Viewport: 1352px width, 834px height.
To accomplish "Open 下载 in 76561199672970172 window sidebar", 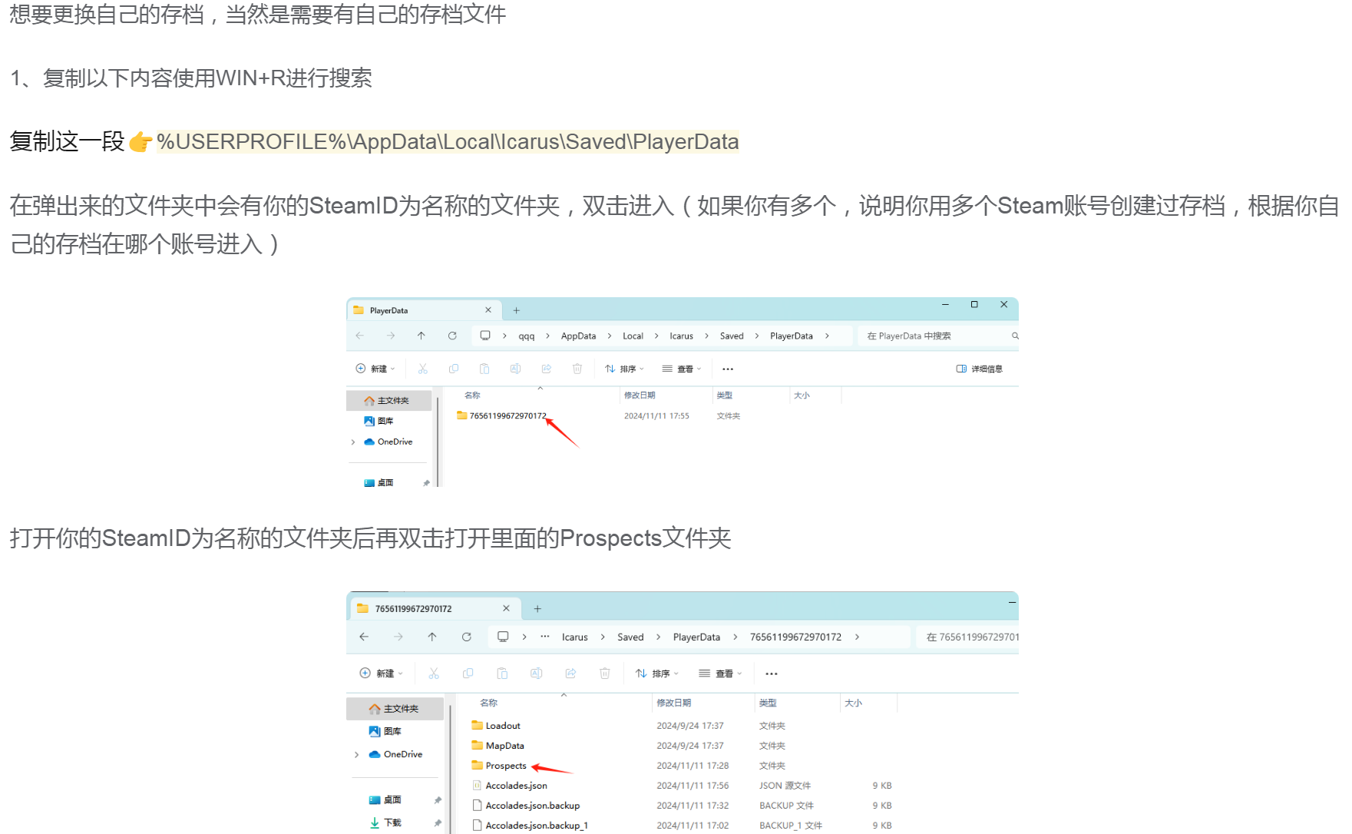I will pos(385,822).
